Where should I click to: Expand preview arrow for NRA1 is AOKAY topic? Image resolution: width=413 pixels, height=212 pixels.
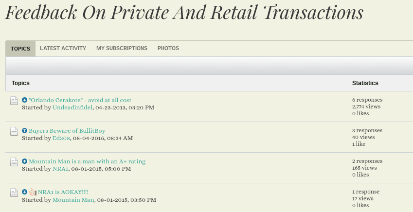pyautogui.click(x=24, y=192)
